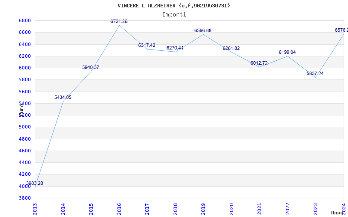Click the 4400 y-axis tick label

point(25,162)
